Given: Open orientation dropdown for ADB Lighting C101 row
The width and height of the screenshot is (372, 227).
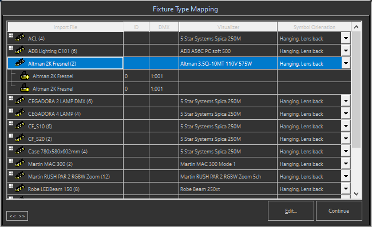Looking at the screenshot, I should click(346, 51).
